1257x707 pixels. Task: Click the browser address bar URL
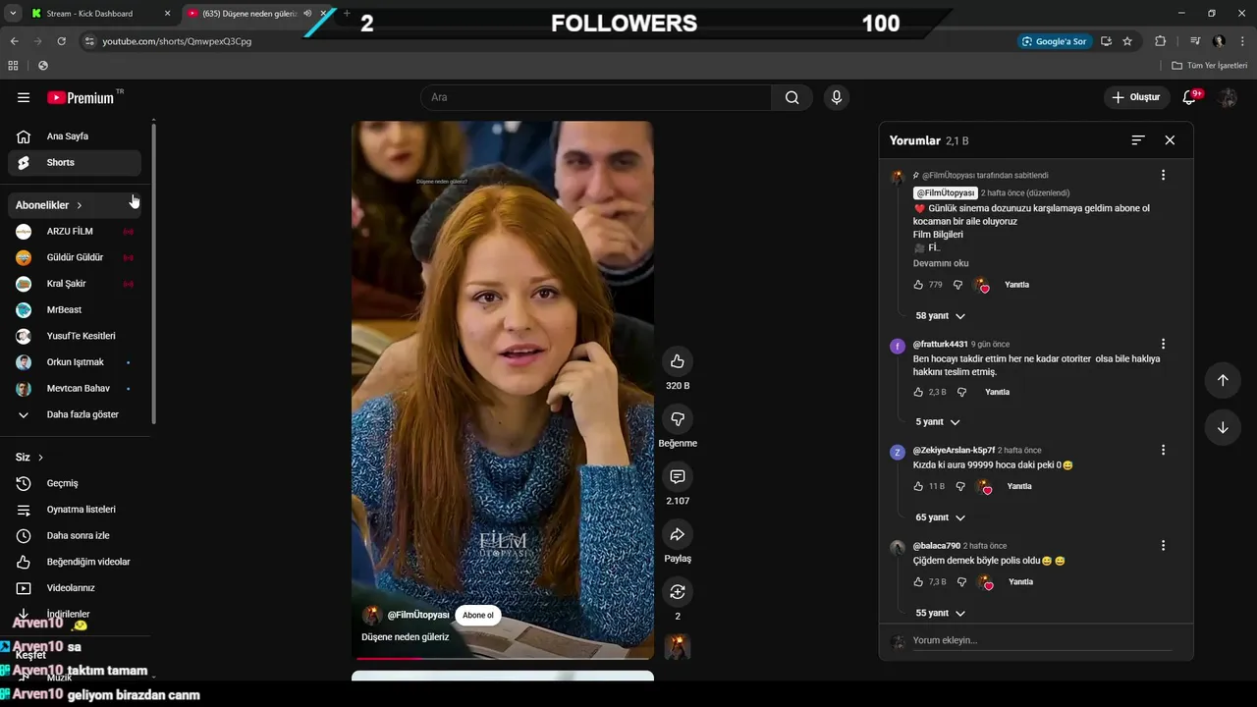click(177, 41)
